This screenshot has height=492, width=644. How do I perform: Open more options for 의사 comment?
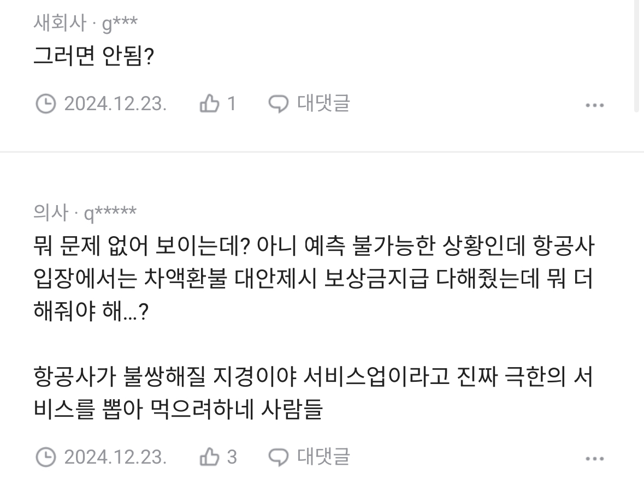tap(594, 458)
